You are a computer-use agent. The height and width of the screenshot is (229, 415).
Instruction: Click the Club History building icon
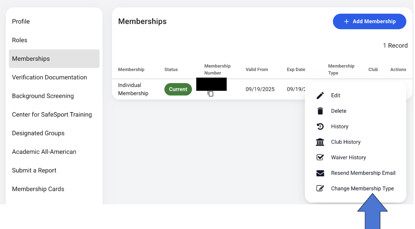click(x=320, y=142)
